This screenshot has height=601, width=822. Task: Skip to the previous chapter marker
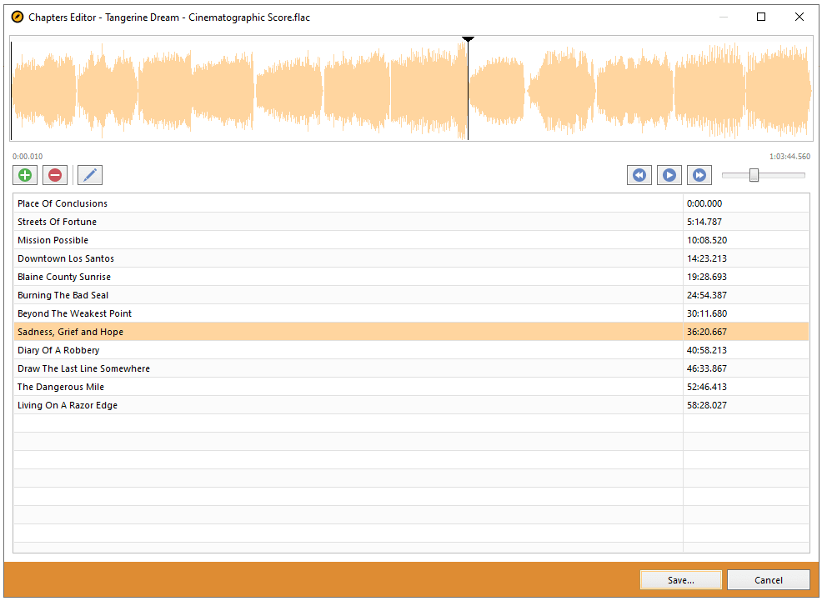coord(639,175)
